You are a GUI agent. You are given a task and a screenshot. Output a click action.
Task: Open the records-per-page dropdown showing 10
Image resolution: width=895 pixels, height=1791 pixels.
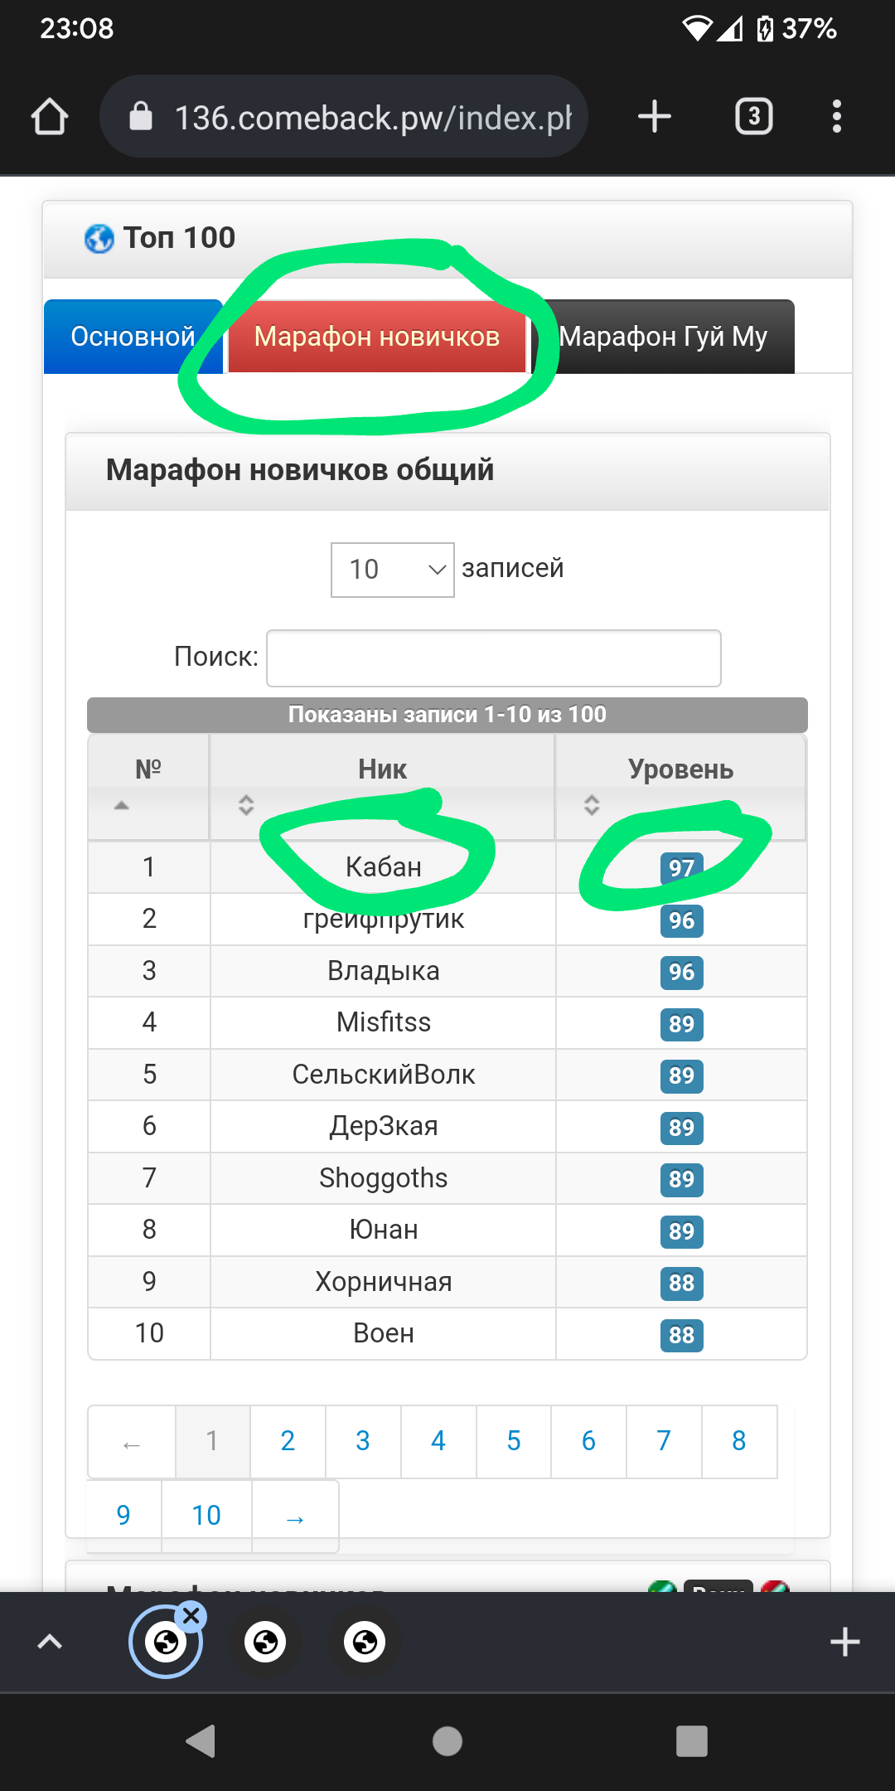tap(392, 570)
